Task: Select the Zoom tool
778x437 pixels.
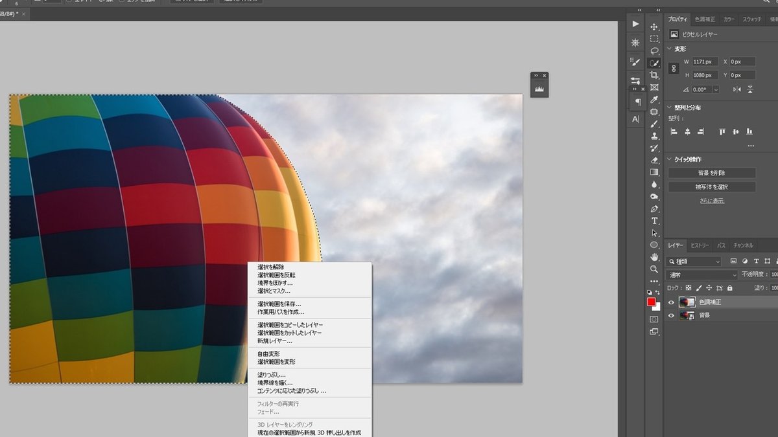Action: click(654, 269)
